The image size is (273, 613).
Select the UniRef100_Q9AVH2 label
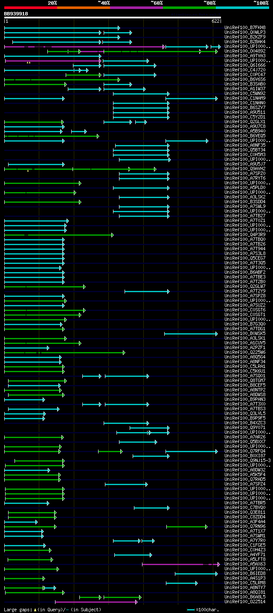point(245,169)
